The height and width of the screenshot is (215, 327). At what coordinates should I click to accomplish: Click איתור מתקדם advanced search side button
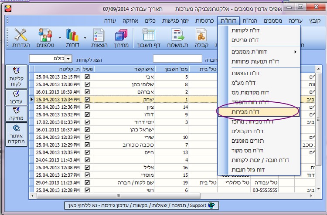click(x=16, y=134)
